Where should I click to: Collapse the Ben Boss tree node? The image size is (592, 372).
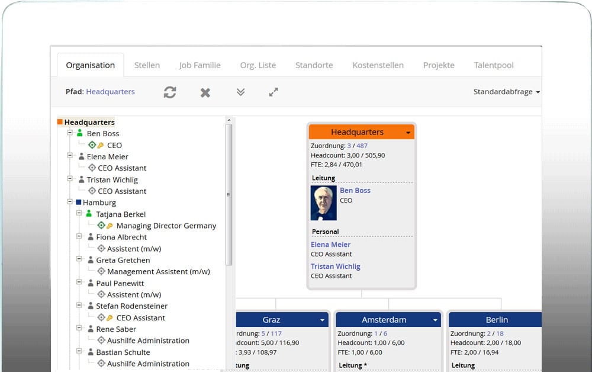[x=70, y=133]
